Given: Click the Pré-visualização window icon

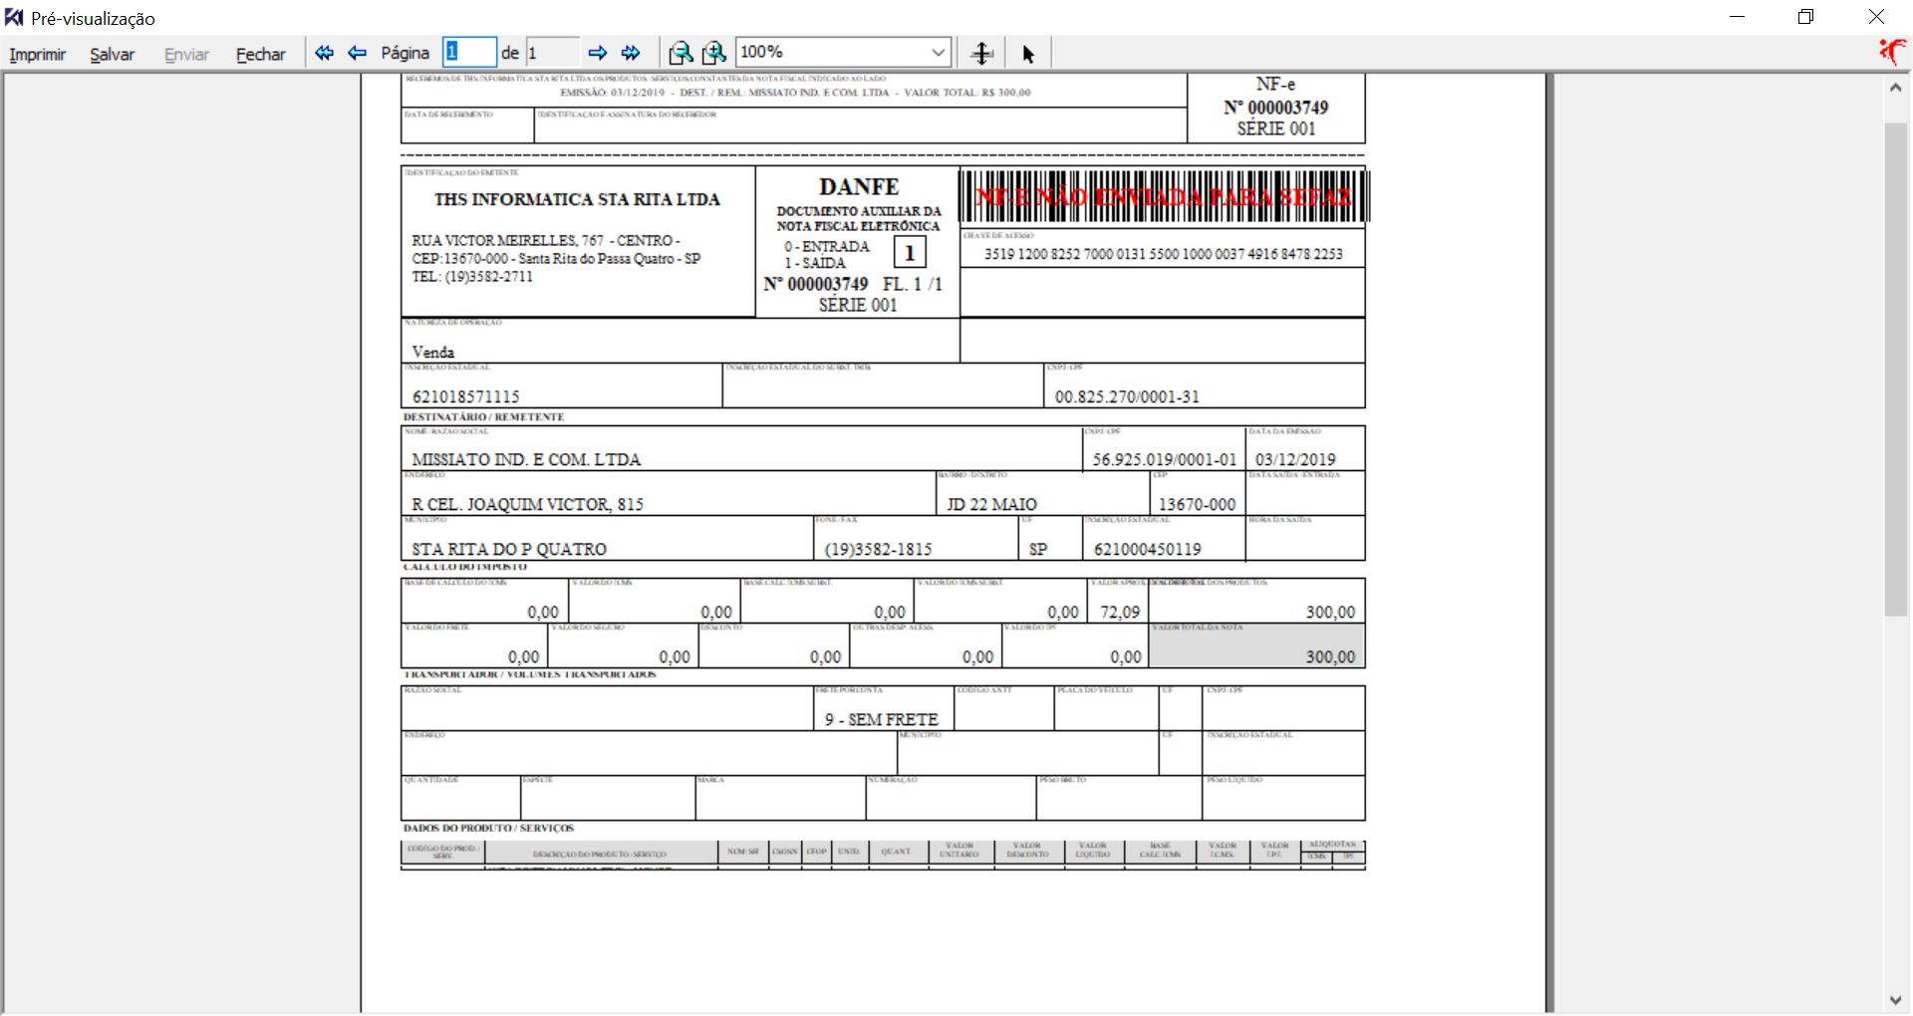Looking at the screenshot, I should click(x=14, y=17).
